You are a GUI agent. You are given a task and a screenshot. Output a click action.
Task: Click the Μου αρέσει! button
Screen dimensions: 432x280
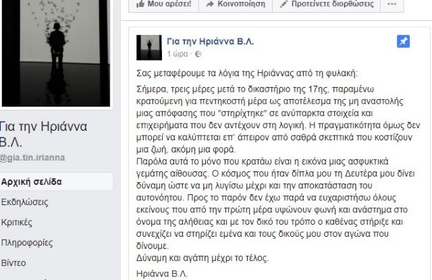(163, 4)
